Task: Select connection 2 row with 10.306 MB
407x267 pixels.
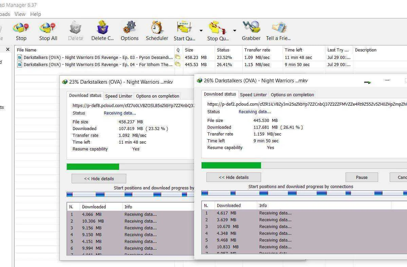Action: (131, 221)
